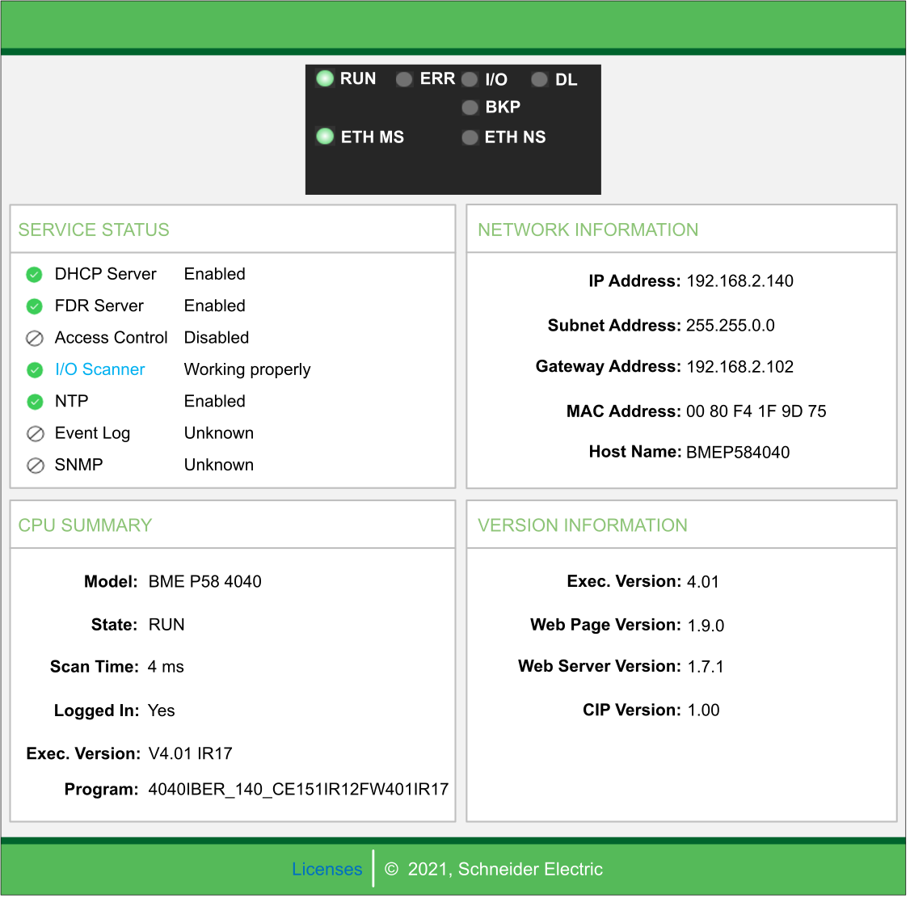The height and width of the screenshot is (898, 910).
Task: Click the NTP green check icon
Action: 35,402
